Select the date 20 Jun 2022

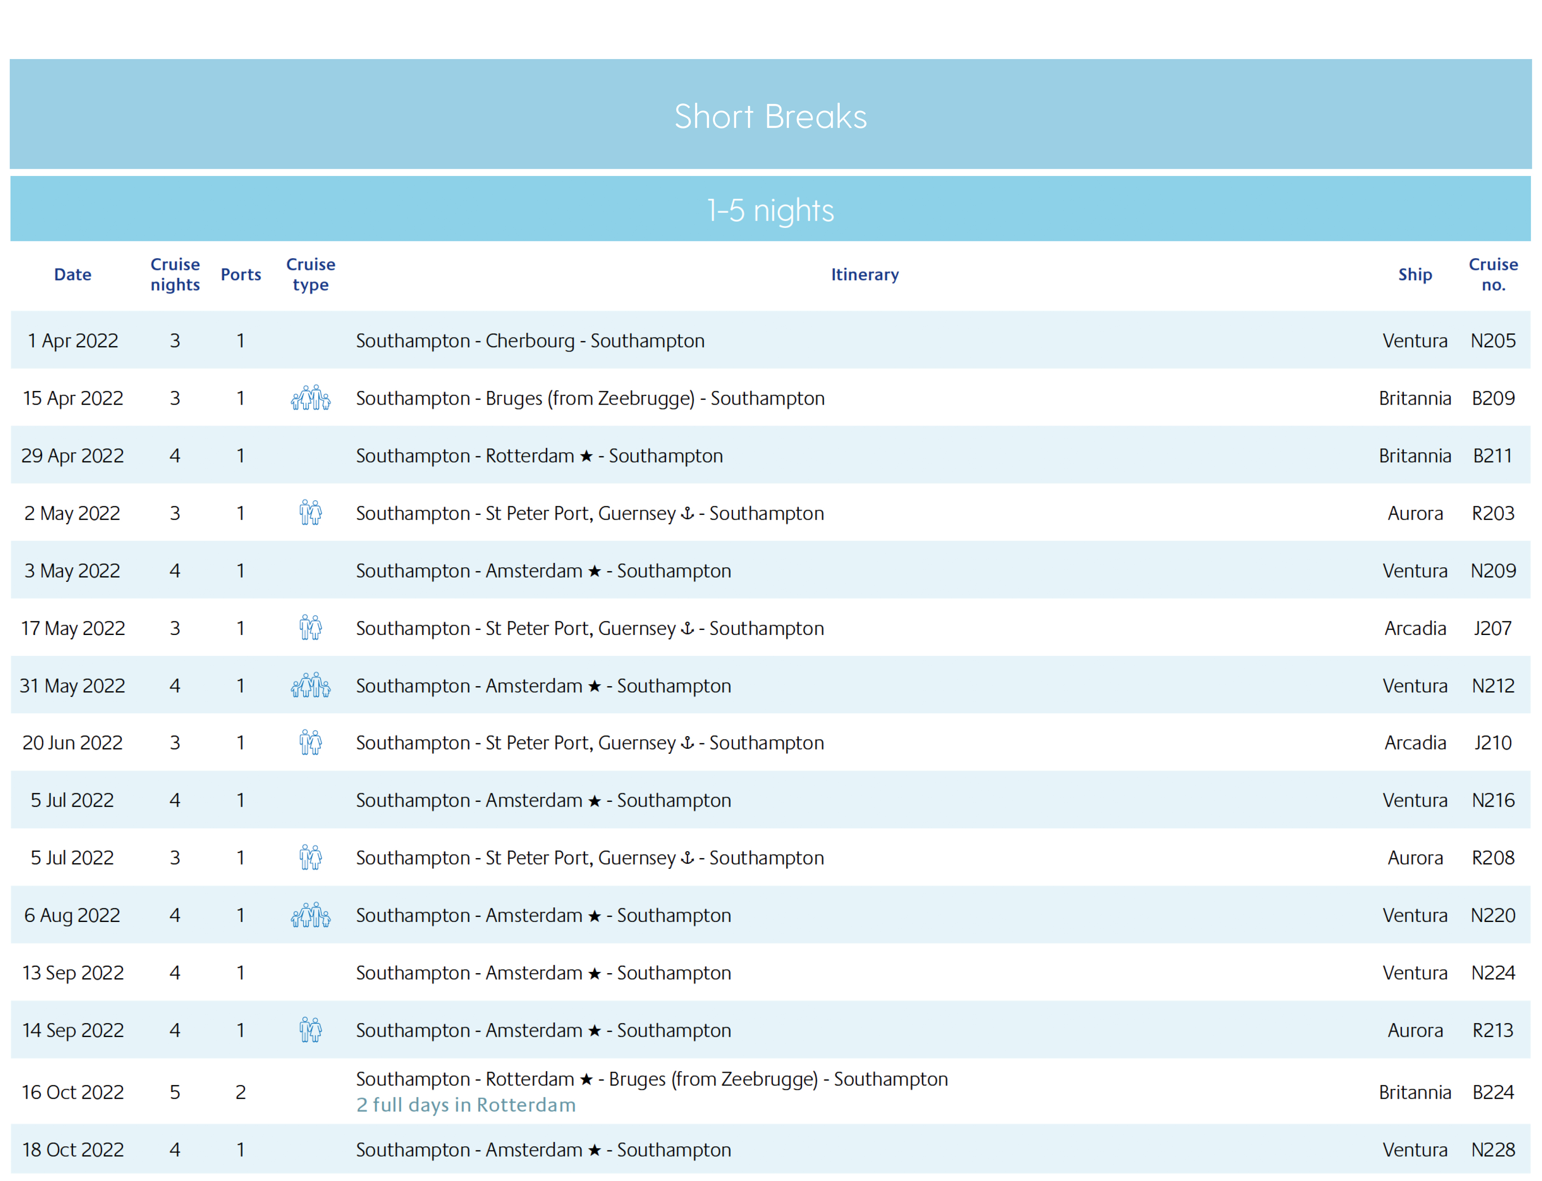coord(72,742)
